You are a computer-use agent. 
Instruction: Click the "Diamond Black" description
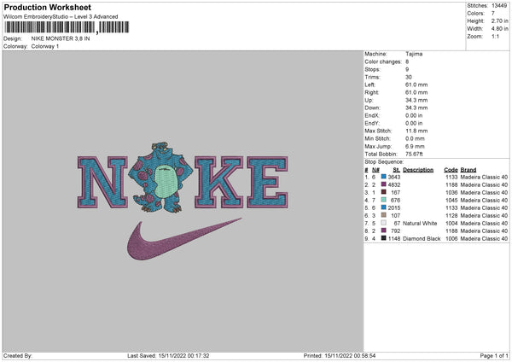tap(422, 238)
